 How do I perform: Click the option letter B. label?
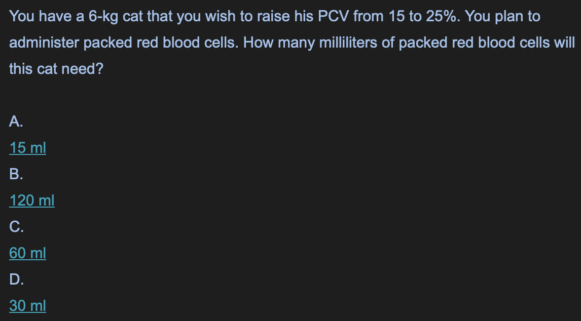point(16,174)
